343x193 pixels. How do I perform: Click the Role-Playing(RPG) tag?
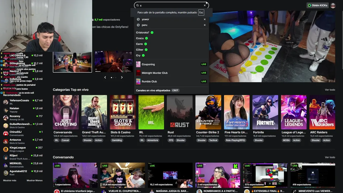(236, 140)
